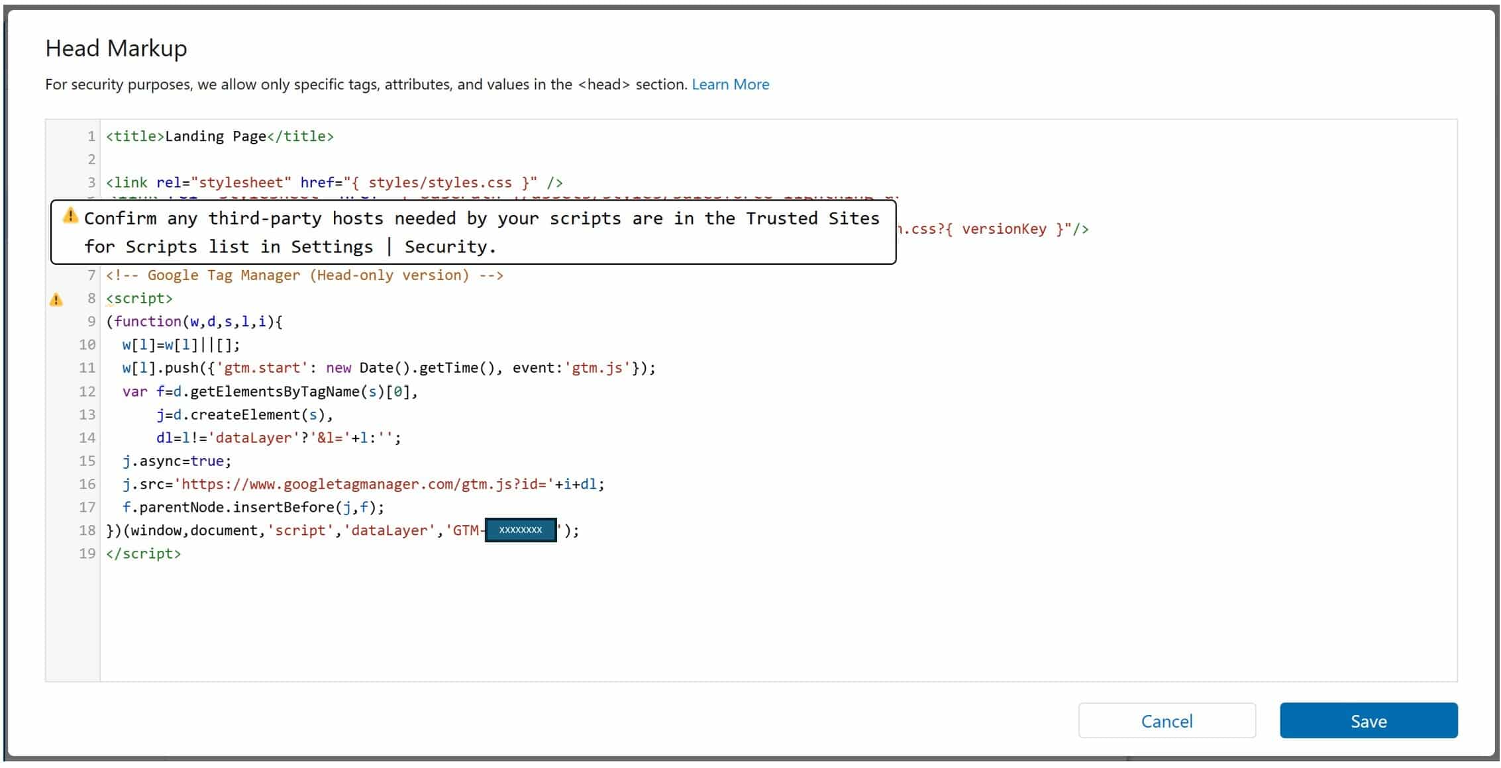Image resolution: width=1501 pixels, height=768 pixels.
Task: Click line number 12 in the gutter
Action: (87, 391)
